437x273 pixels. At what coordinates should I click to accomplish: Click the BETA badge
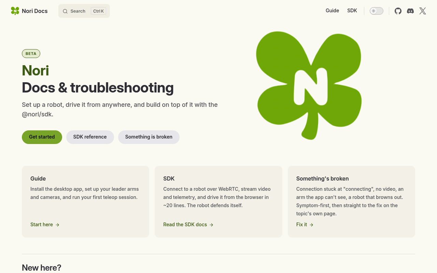(x=31, y=54)
